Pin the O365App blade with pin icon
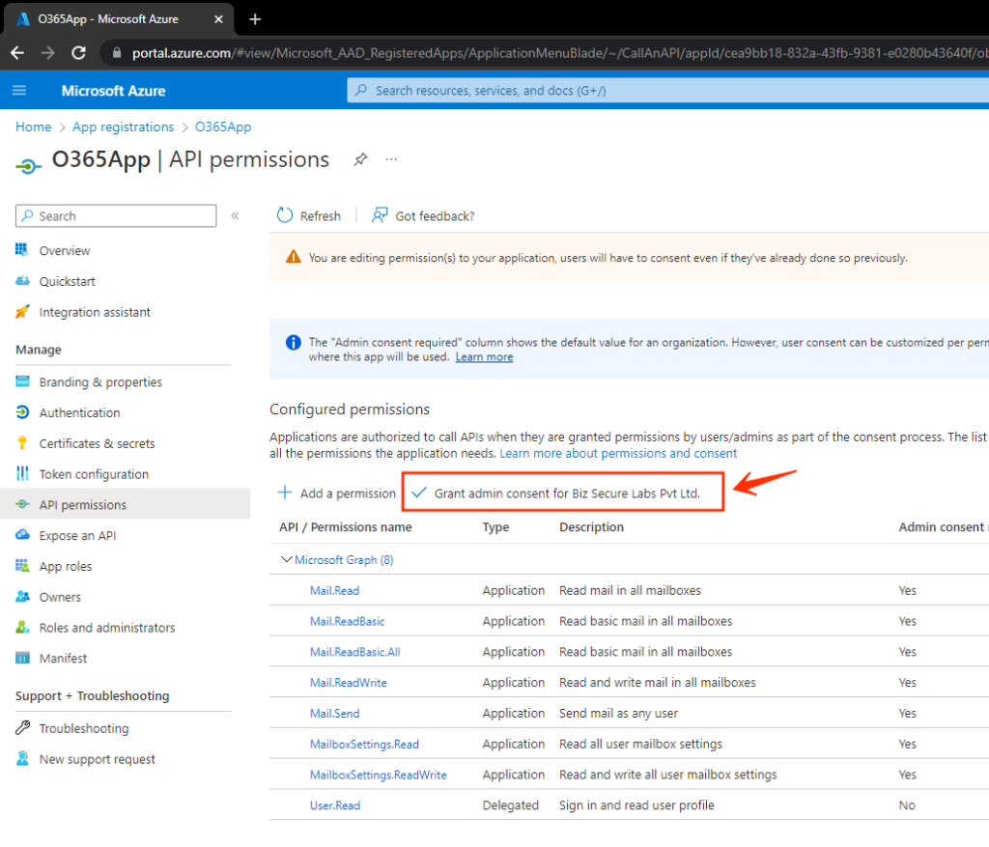Image resolution: width=989 pixels, height=847 pixels. click(x=360, y=159)
